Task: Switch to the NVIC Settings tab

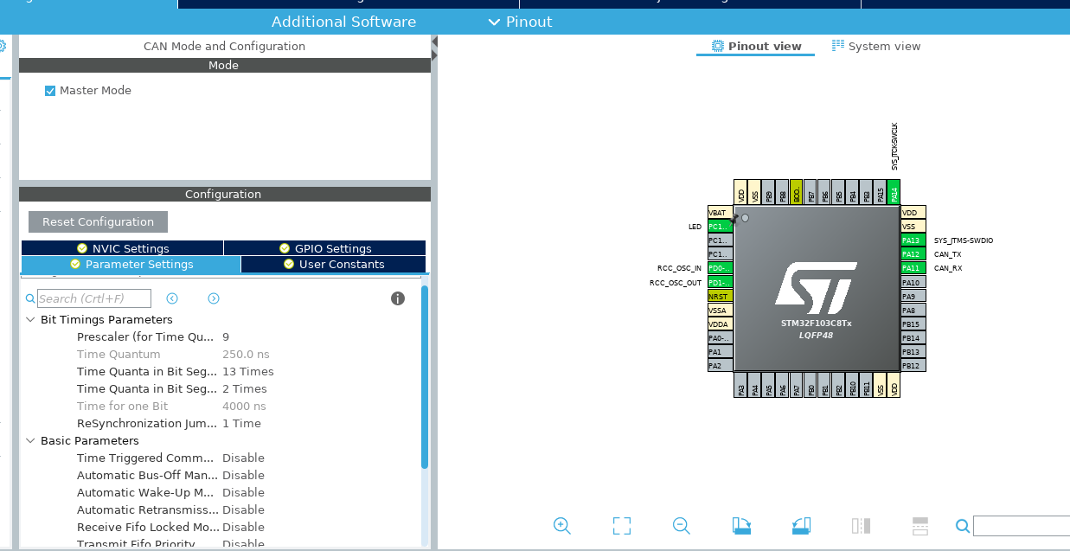Action: (x=122, y=248)
